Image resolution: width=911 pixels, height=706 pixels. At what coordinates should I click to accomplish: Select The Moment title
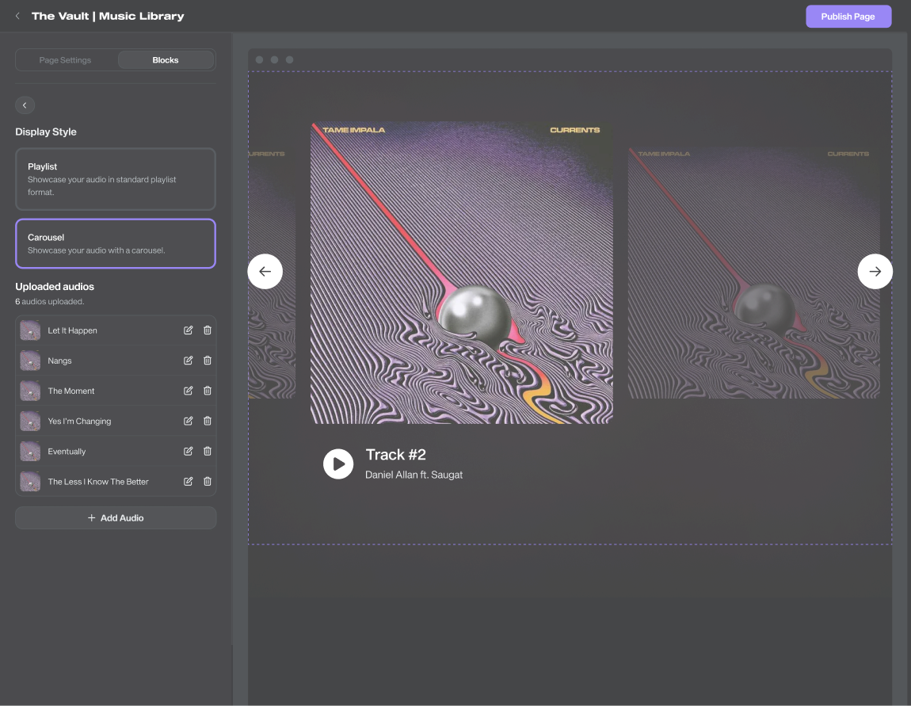[x=71, y=391]
